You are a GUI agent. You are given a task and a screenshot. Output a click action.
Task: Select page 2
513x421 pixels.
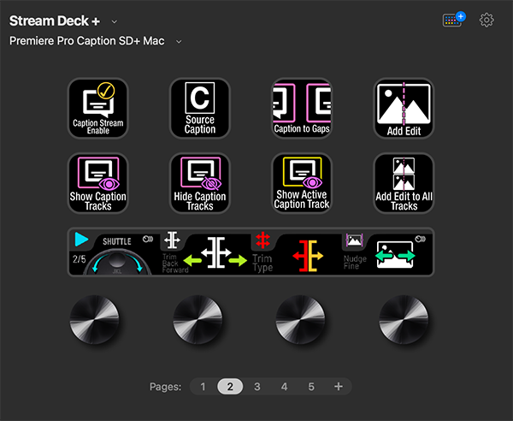[x=230, y=387]
